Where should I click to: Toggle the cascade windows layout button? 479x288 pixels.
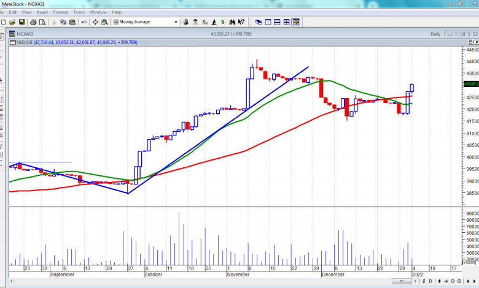(x=259, y=22)
